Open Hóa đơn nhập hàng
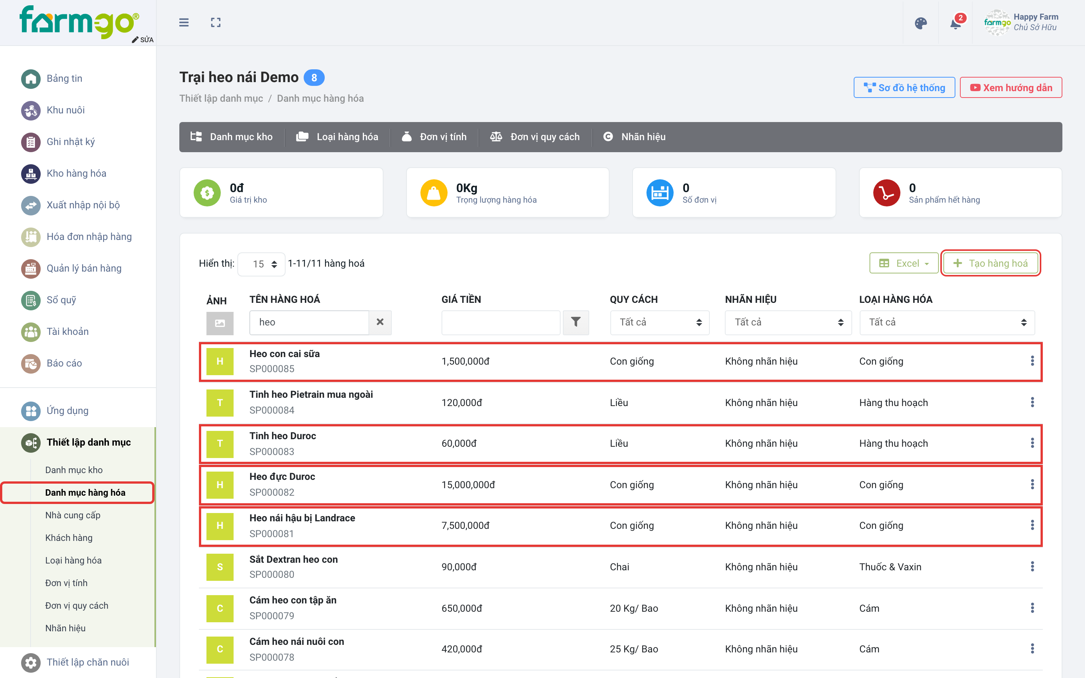 [x=76, y=237]
